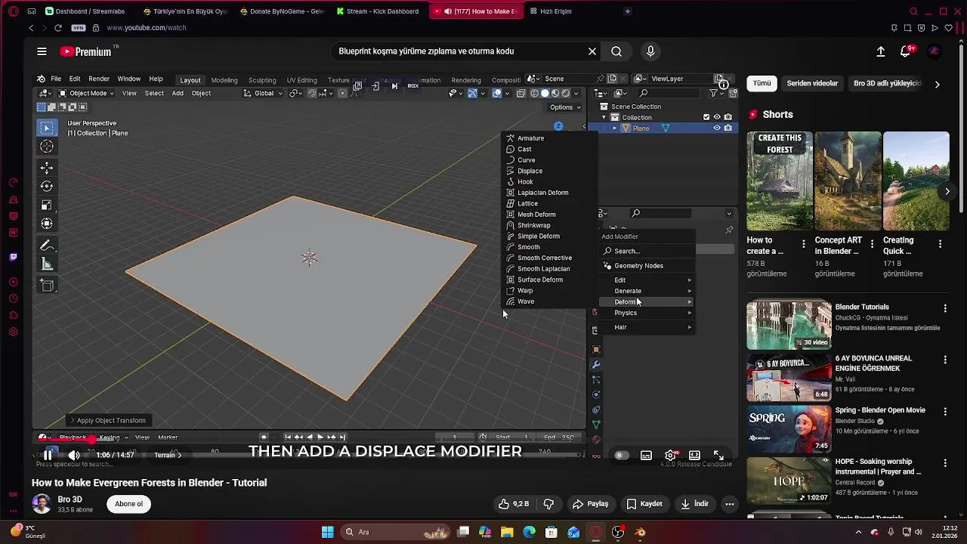Open the Global transform orientation dropdown
967x544 pixels.
pyautogui.click(x=263, y=93)
